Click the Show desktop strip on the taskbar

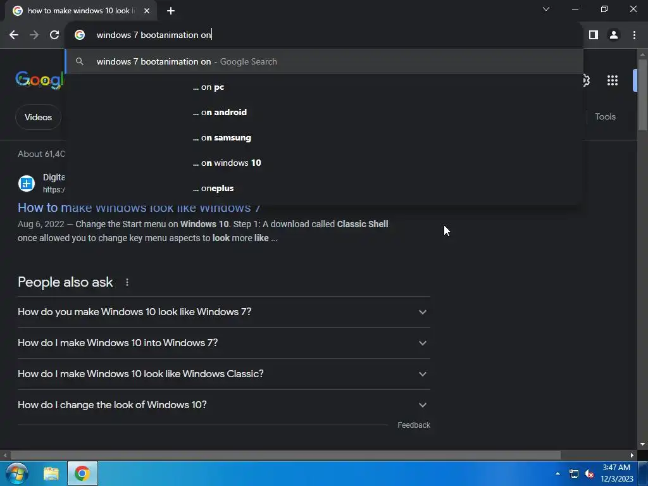pos(643,473)
